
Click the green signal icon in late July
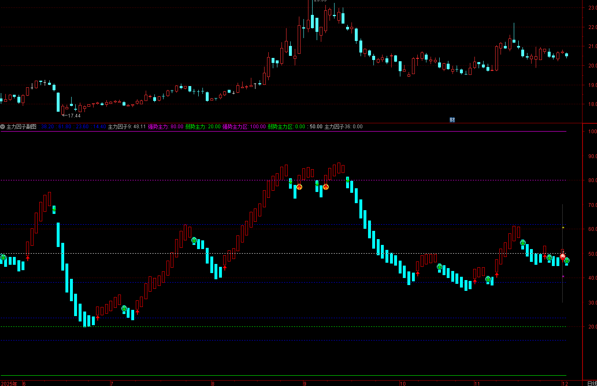(x=194, y=240)
